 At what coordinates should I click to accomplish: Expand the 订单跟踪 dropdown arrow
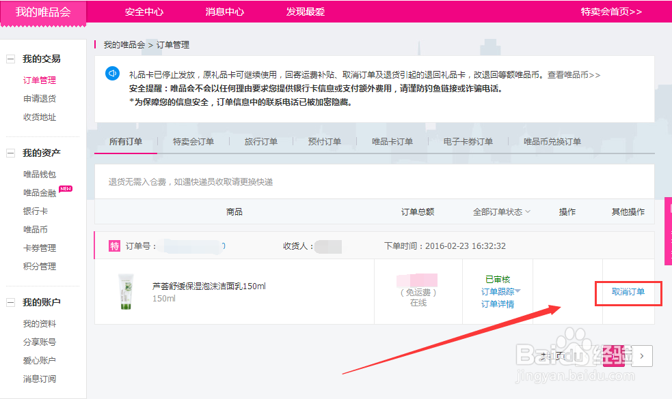coord(518,291)
